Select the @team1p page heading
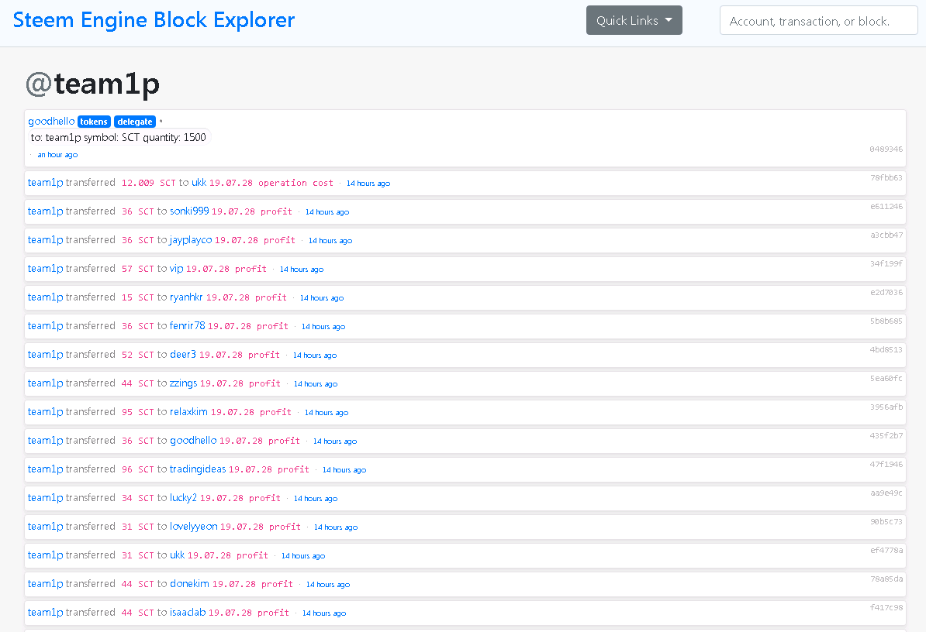 pos(93,83)
